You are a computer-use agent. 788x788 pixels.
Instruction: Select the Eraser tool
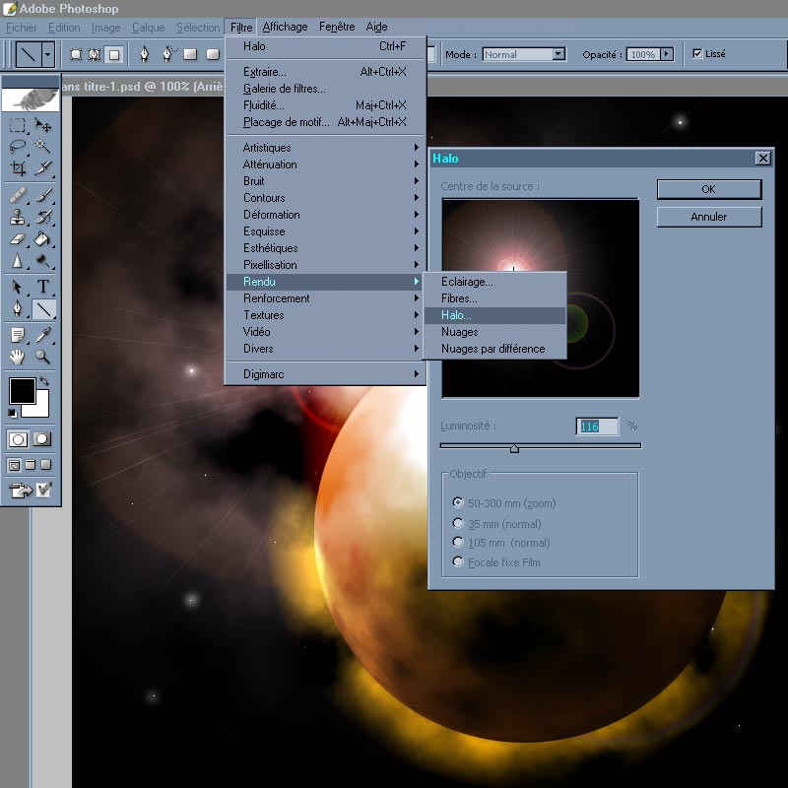[18, 239]
